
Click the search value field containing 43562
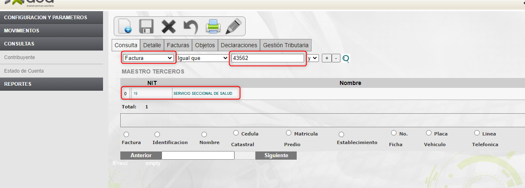[267, 58]
